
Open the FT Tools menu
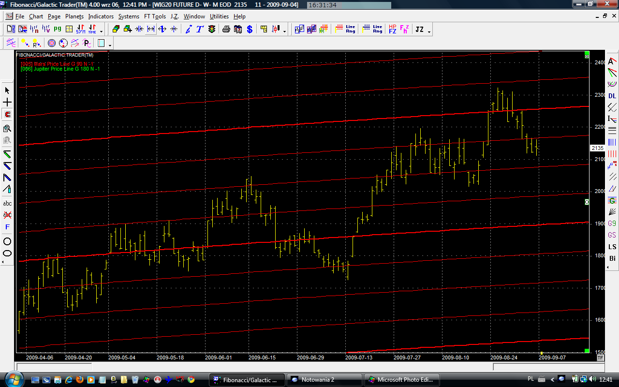tap(155, 16)
